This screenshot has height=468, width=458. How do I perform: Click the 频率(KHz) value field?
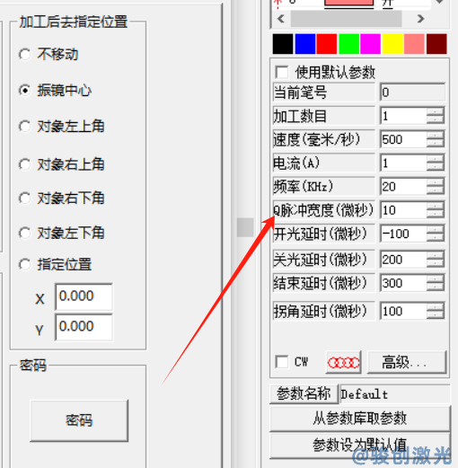pos(403,187)
